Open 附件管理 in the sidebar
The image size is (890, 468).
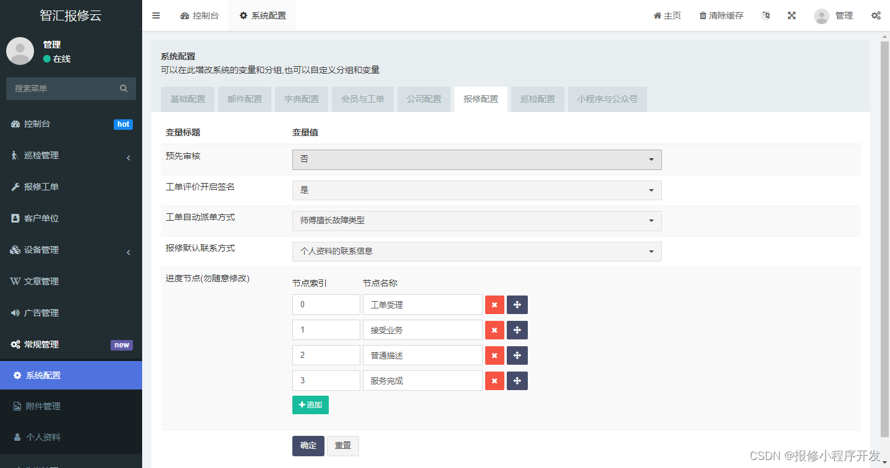click(71, 406)
